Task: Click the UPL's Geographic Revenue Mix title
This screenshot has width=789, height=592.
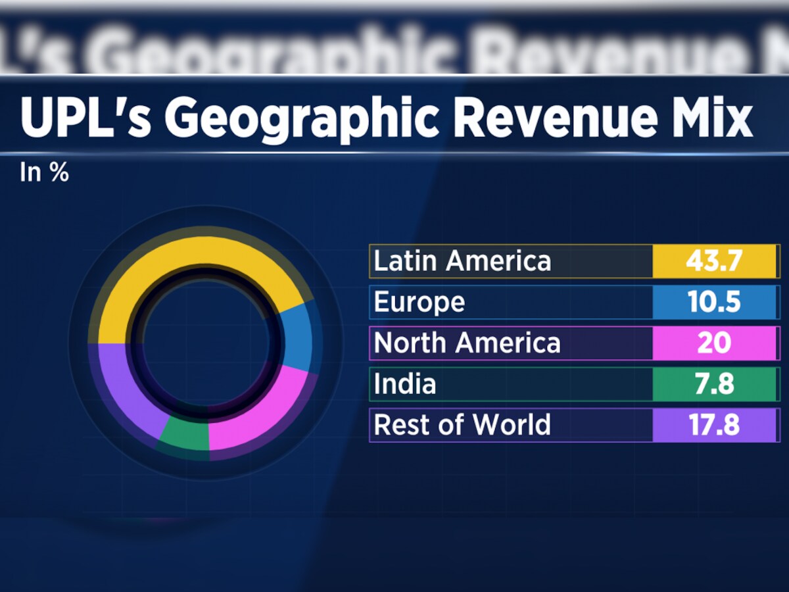Action: [387, 118]
